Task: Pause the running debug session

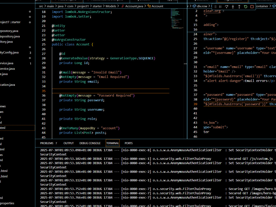Action: (220, 7)
